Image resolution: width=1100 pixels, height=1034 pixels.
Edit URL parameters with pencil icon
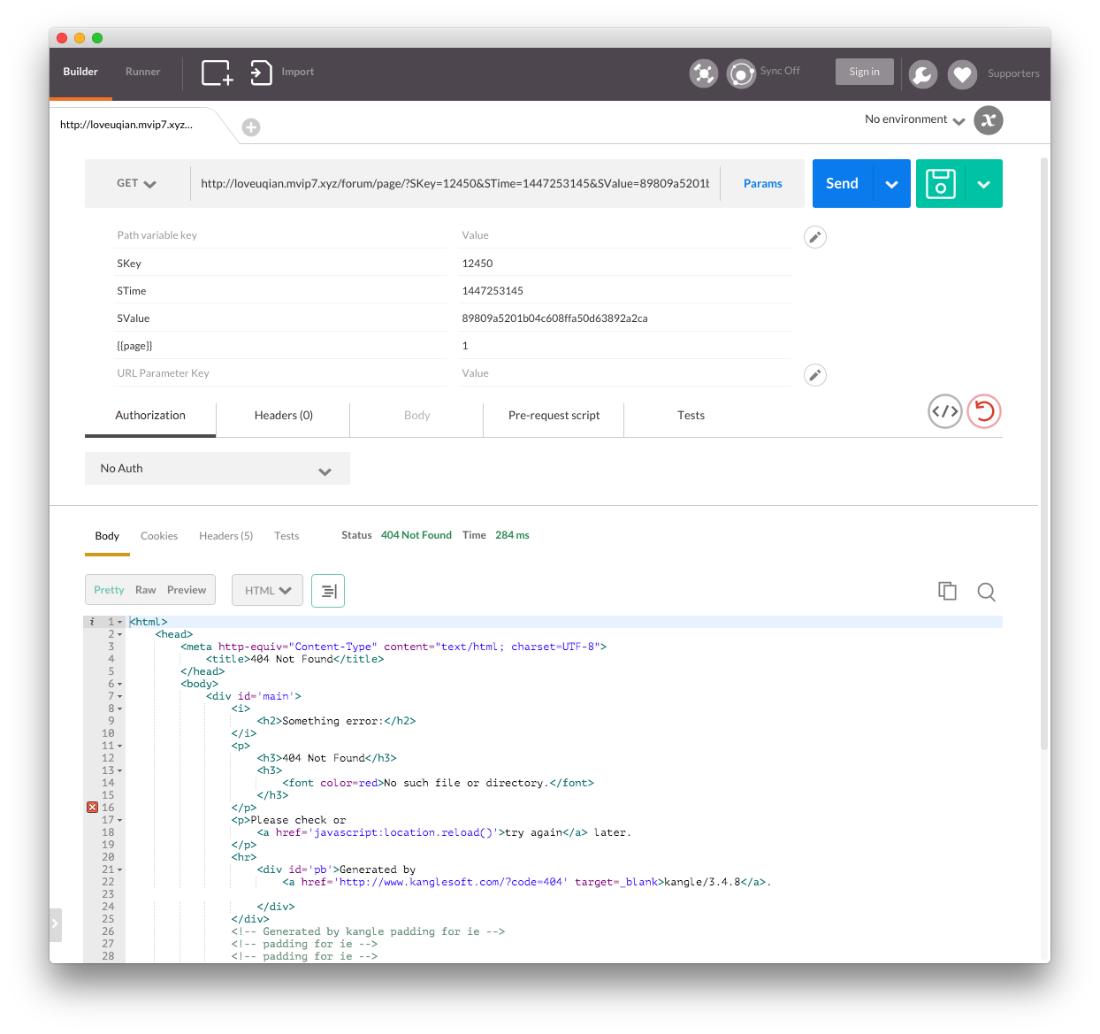815,375
